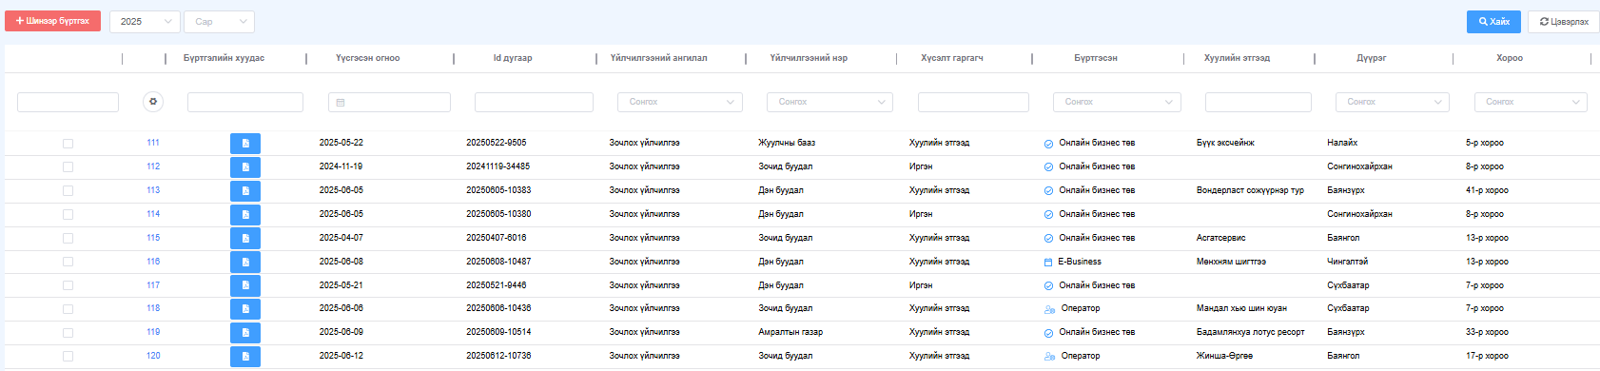Viewport: 1600px width, 371px height.
Task: Tick the checkbox for row 113
Action: click(x=68, y=191)
